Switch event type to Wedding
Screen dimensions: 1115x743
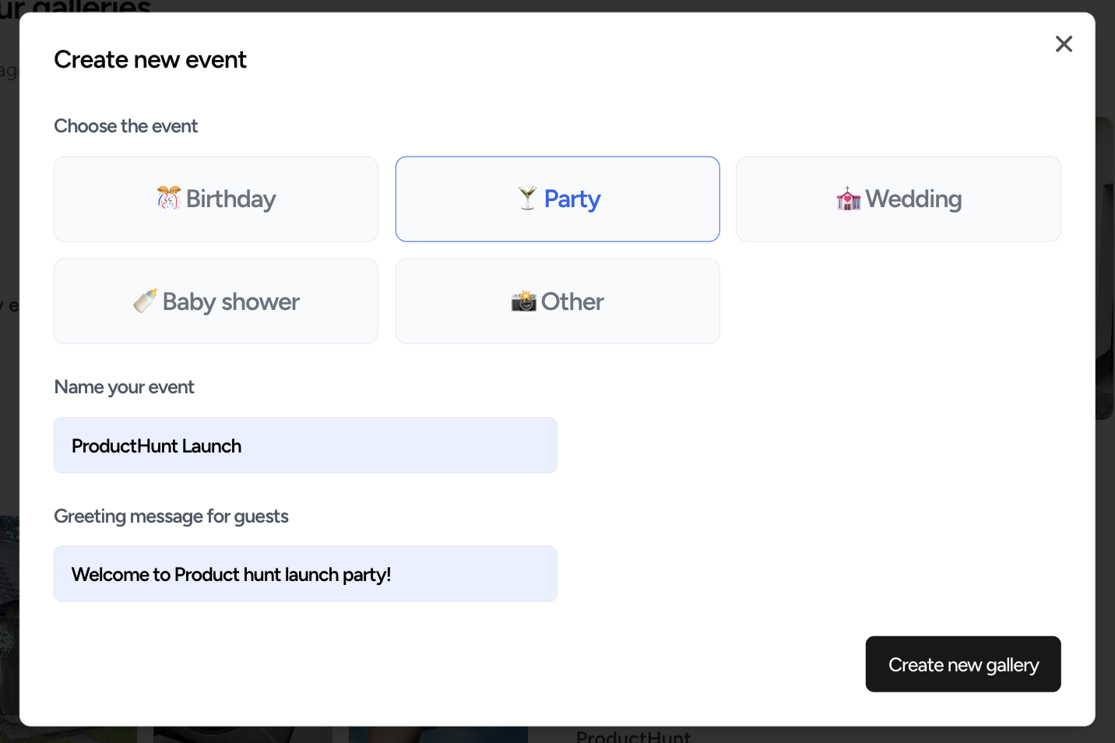[x=899, y=199]
